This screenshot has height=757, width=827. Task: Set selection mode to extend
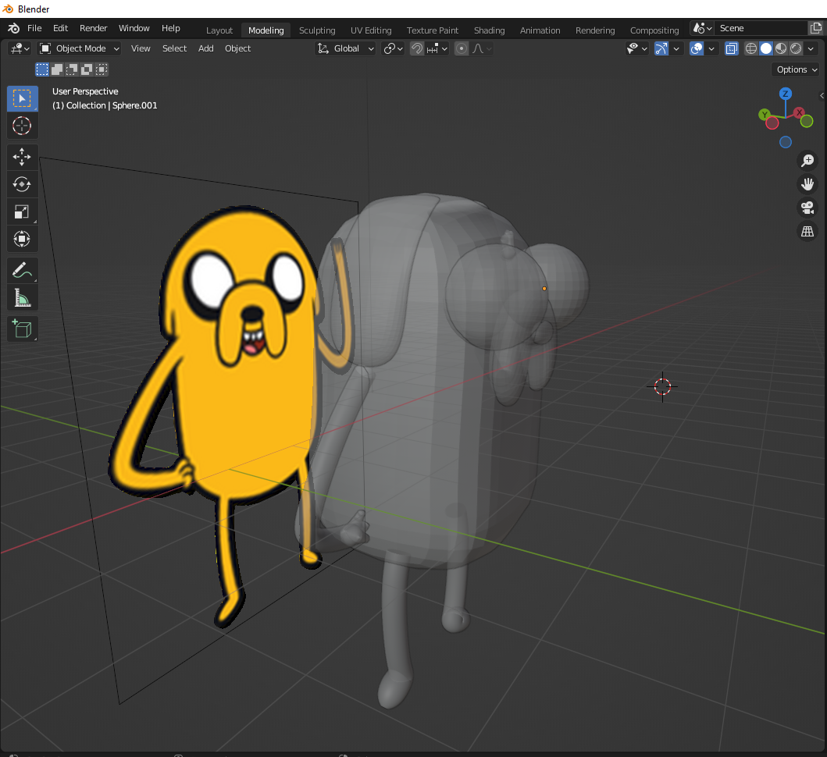(x=57, y=69)
